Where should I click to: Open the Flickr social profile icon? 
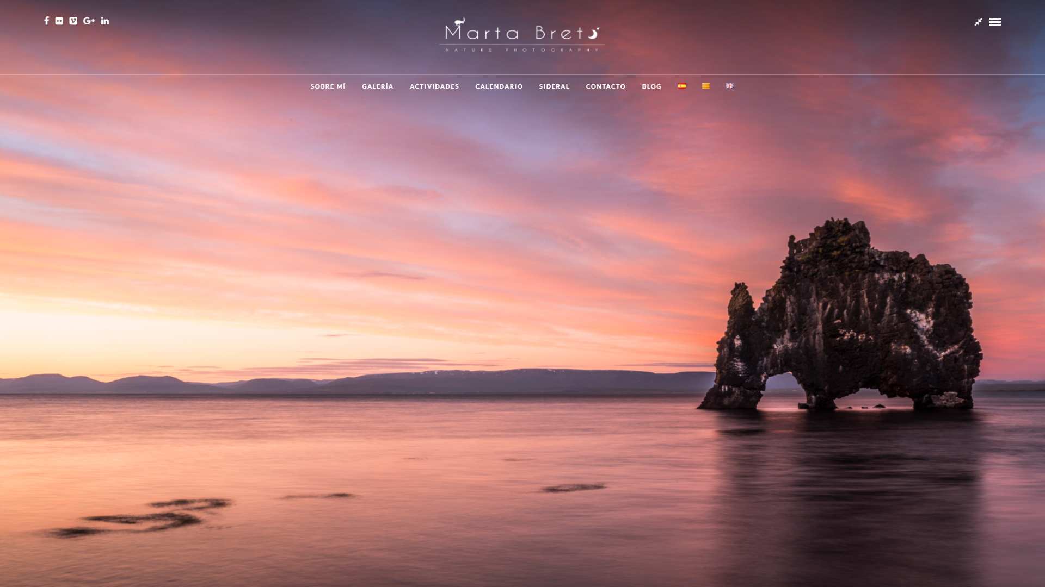click(59, 21)
